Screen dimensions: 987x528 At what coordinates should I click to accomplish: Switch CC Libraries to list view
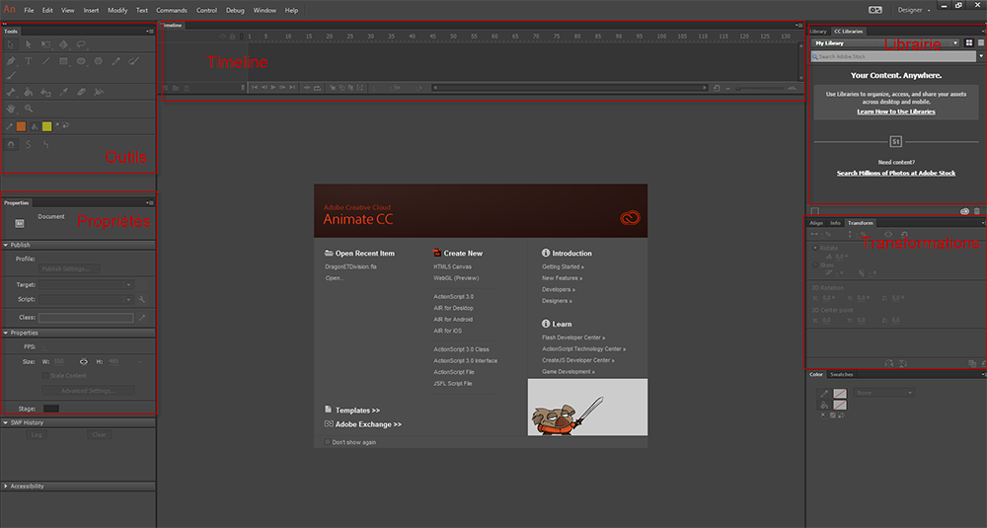click(981, 42)
